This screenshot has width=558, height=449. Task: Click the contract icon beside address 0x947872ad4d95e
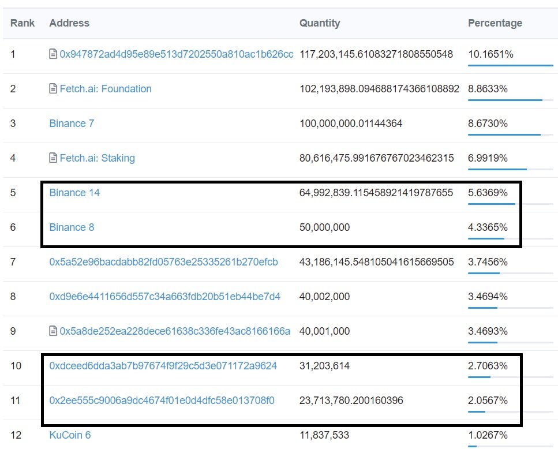coord(53,54)
